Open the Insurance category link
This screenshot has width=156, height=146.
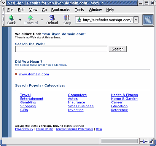coord(76,102)
